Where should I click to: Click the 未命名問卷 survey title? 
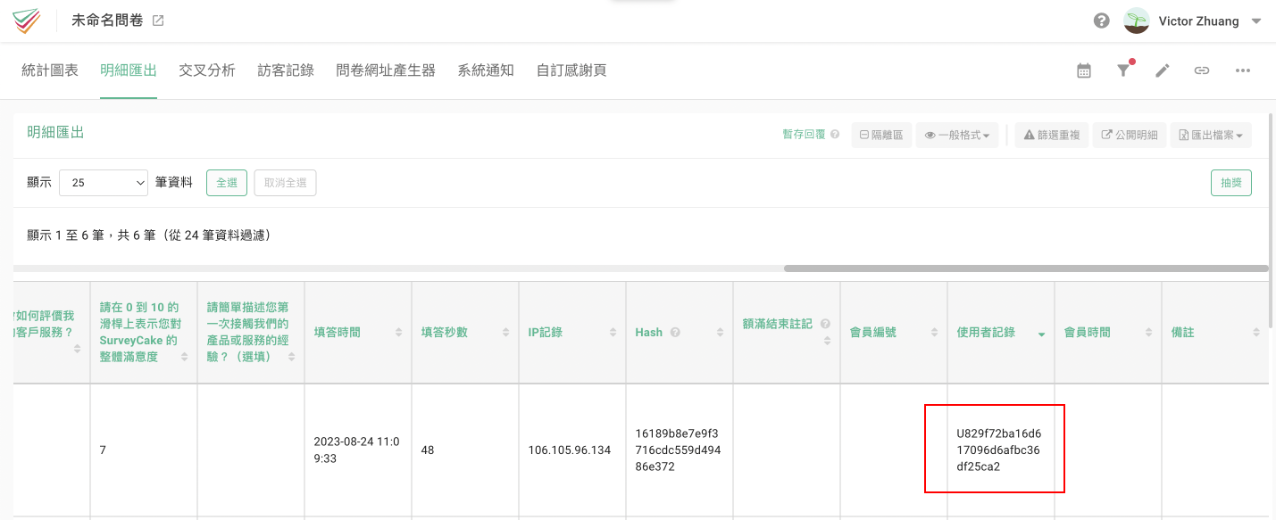click(x=107, y=21)
